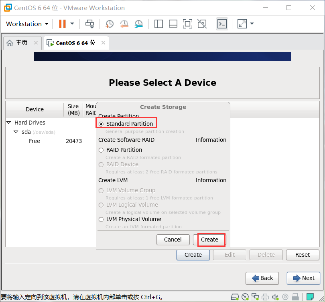Open the snapshot manager icon

point(139,24)
